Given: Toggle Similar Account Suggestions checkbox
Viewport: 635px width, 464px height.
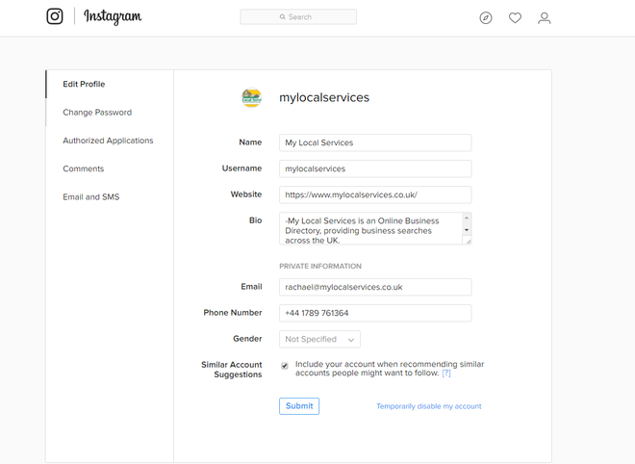Looking at the screenshot, I should coord(285,366).
